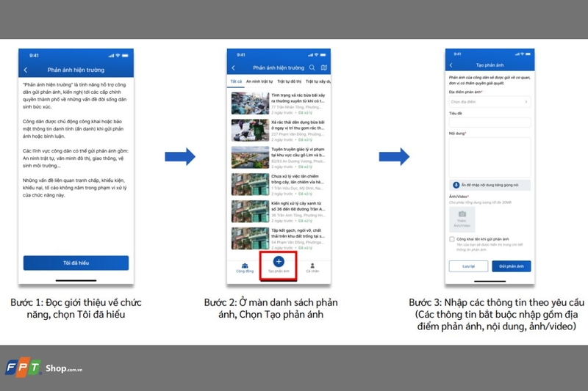This screenshot has height=391, width=588.
Task: Open the map view icon in list header
Action: [324, 67]
